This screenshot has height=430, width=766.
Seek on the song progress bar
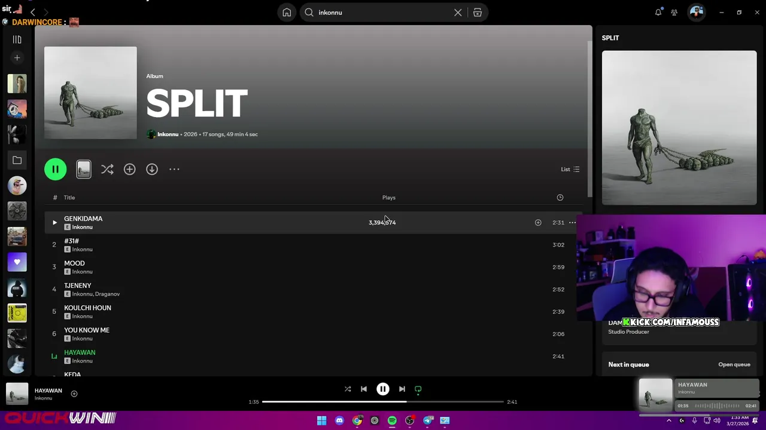[383, 402]
